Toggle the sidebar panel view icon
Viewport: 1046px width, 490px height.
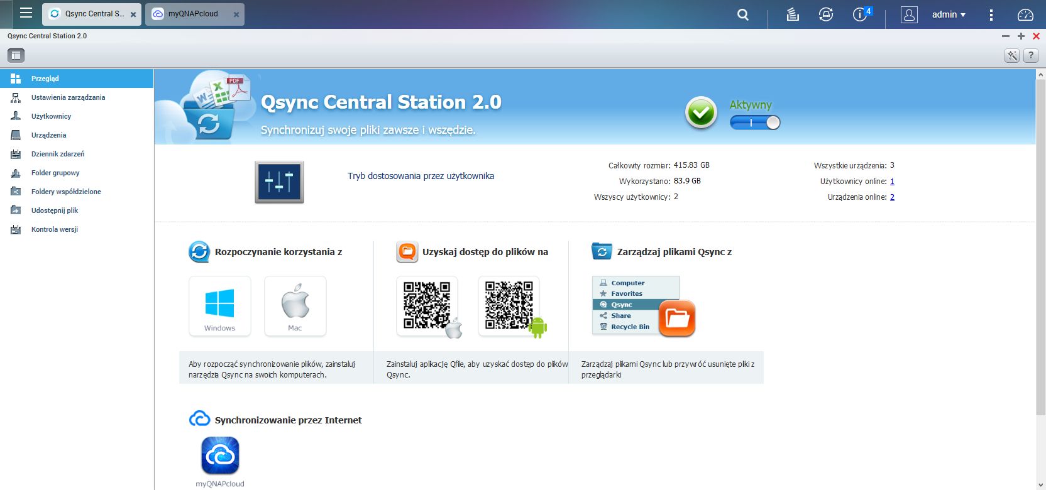pos(16,55)
